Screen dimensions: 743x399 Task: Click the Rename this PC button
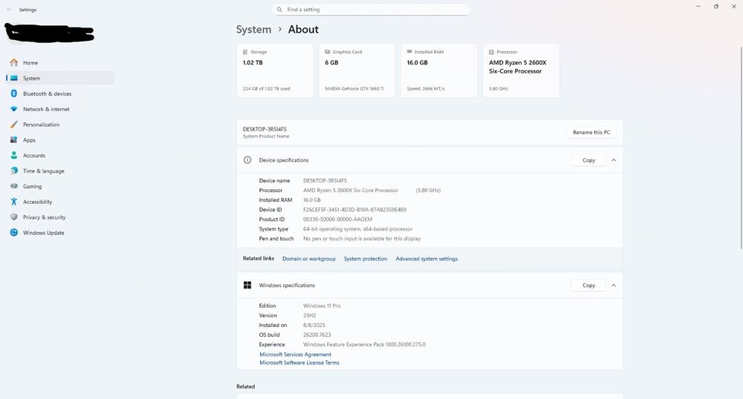click(x=591, y=132)
